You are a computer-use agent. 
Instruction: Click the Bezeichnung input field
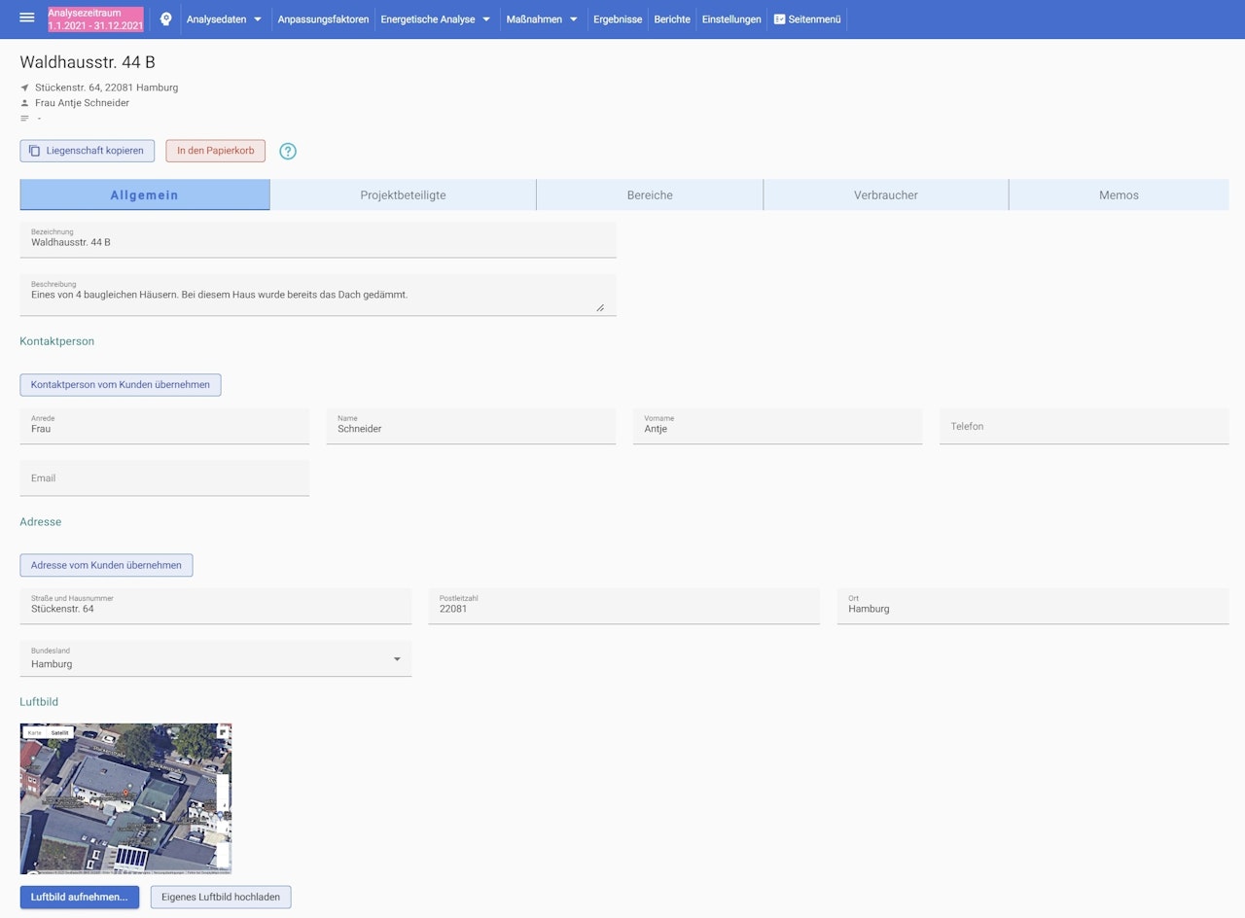tap(318, 239)
